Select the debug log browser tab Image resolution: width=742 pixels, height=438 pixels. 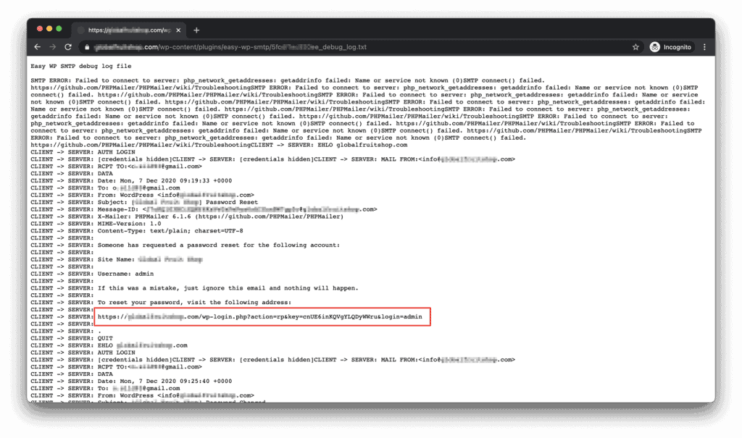click(x=123, y=30)
